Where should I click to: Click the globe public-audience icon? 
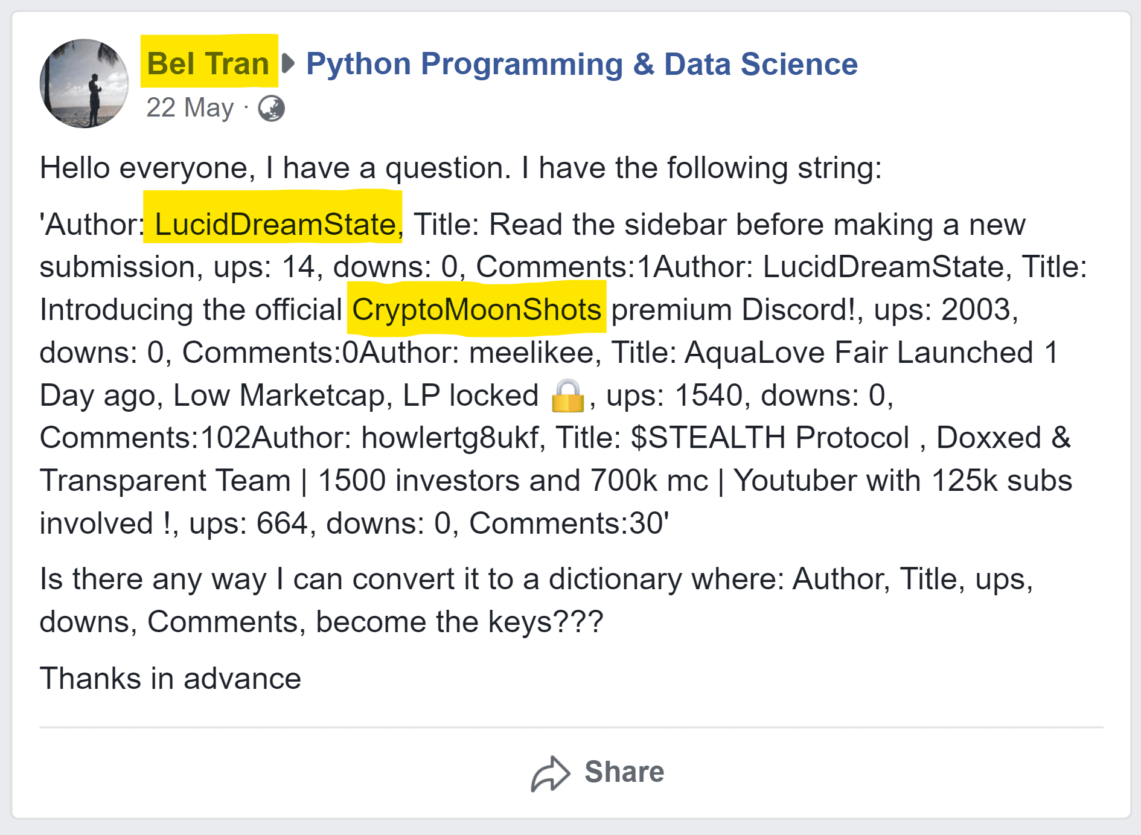(271, 109)
